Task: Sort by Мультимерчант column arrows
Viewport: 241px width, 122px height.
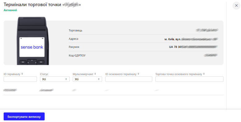Action: (x=95, y=74)
